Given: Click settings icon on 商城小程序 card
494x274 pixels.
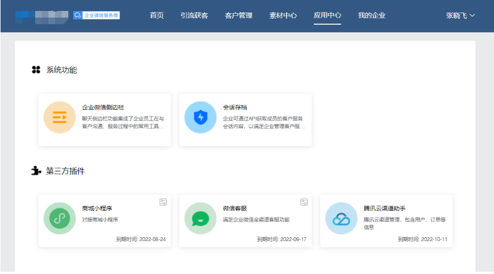Looking at the screenshot, I should [163, 202].
